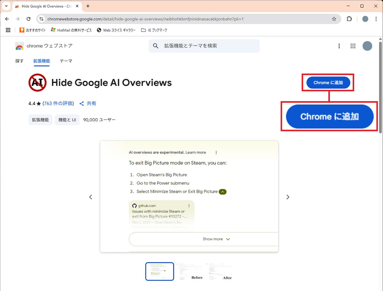The image size is (383, 291).
Task: Switch to the 探す tab
Action: pyautogui.click(x=19, y=61)
